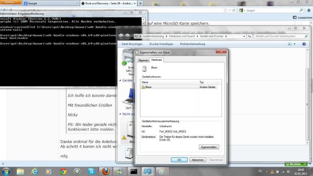This screenshot has height=176, width=313.
Task: Switch to the Allgemein tab
Action: click(x=143, y=60)
